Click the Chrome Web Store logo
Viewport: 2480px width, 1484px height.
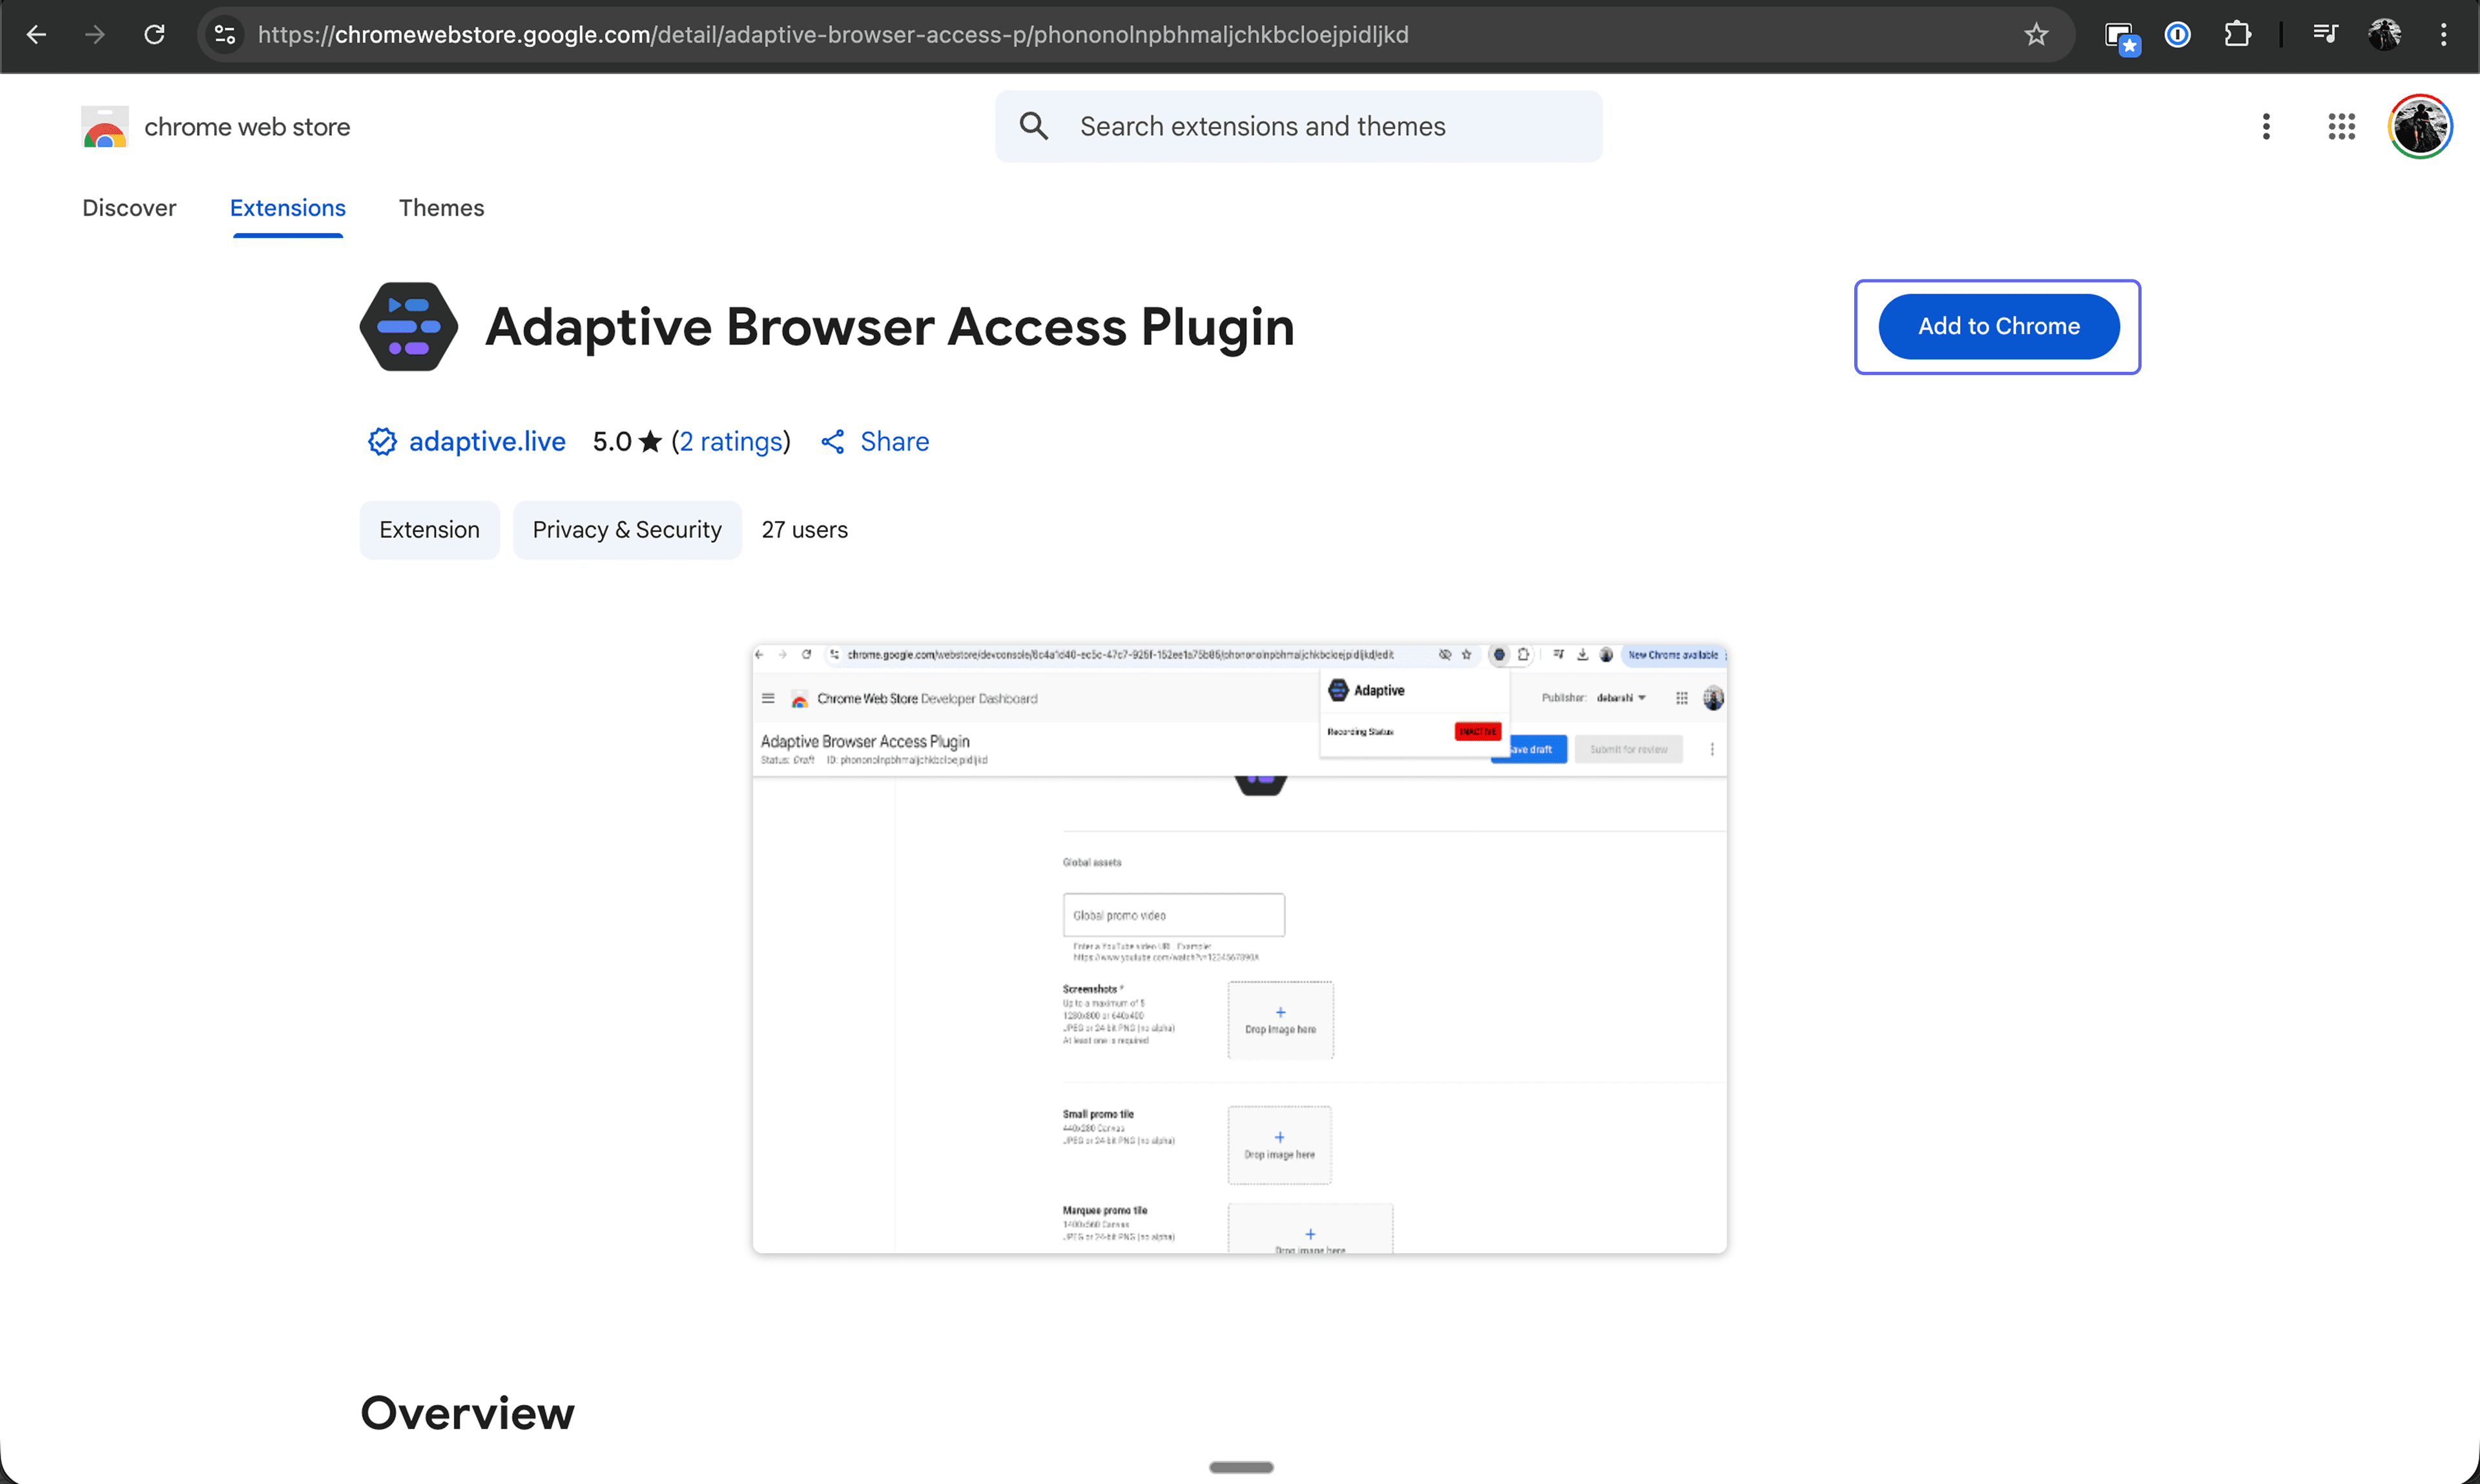105,127
